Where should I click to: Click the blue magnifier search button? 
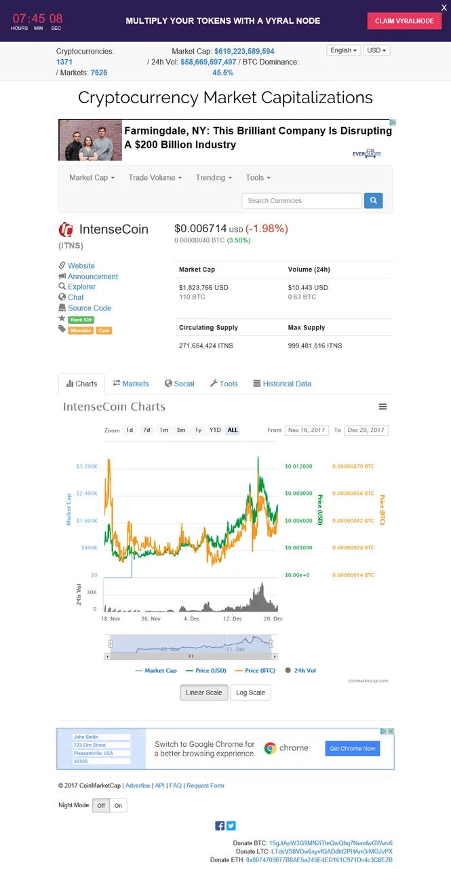pos(374,200)
